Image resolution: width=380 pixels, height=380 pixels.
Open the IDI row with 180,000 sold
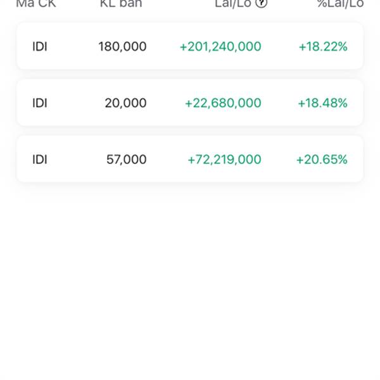click(190, 46)
